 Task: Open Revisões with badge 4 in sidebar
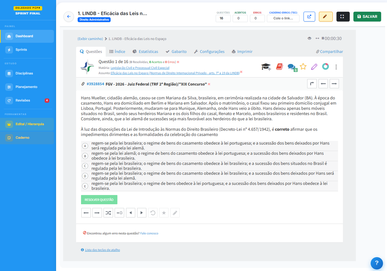pyautogui.click(x=27, y=101)
